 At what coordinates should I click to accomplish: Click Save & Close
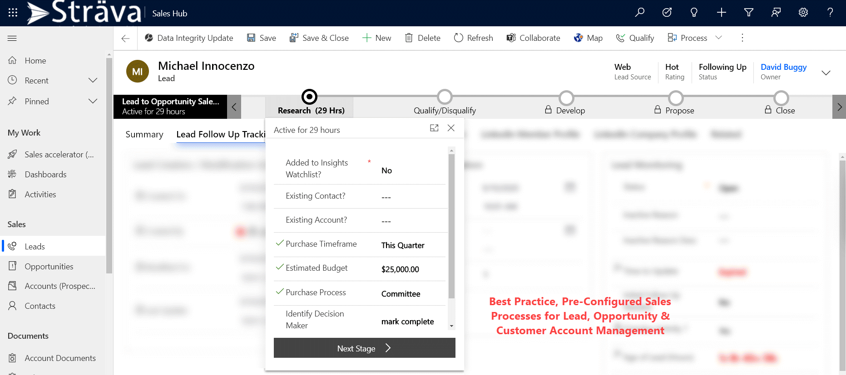(x=319, y=38)
